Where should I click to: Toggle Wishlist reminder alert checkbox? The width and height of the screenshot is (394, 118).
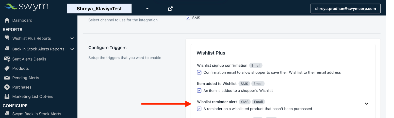[199, 109]
